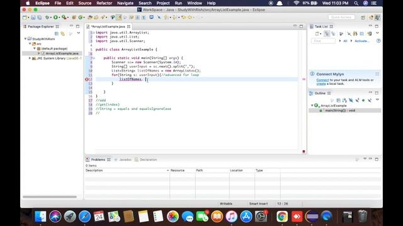
Task: Toggle Hide Completed Tasks in Task List
Action: (x=349, y=33)
